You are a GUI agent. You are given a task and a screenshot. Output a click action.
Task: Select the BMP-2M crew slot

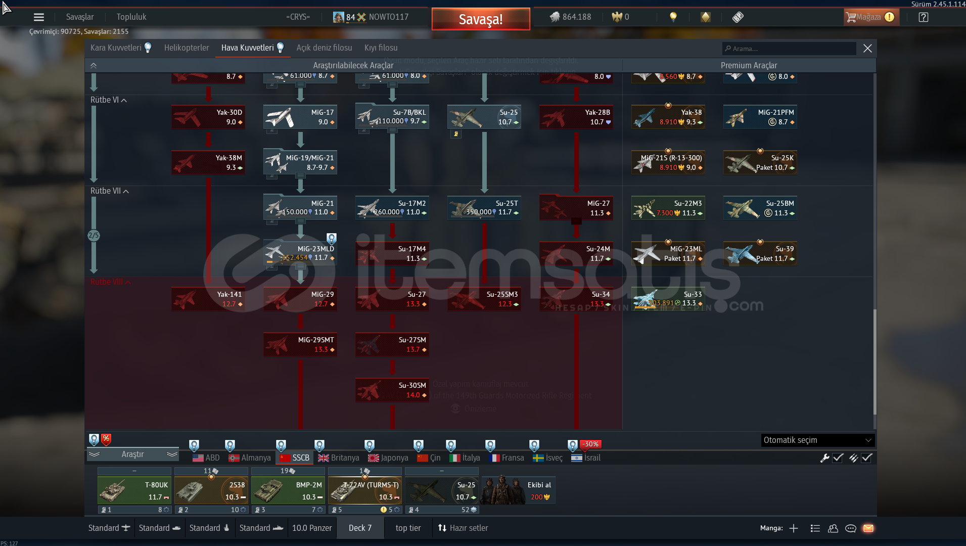pos(288,490)
